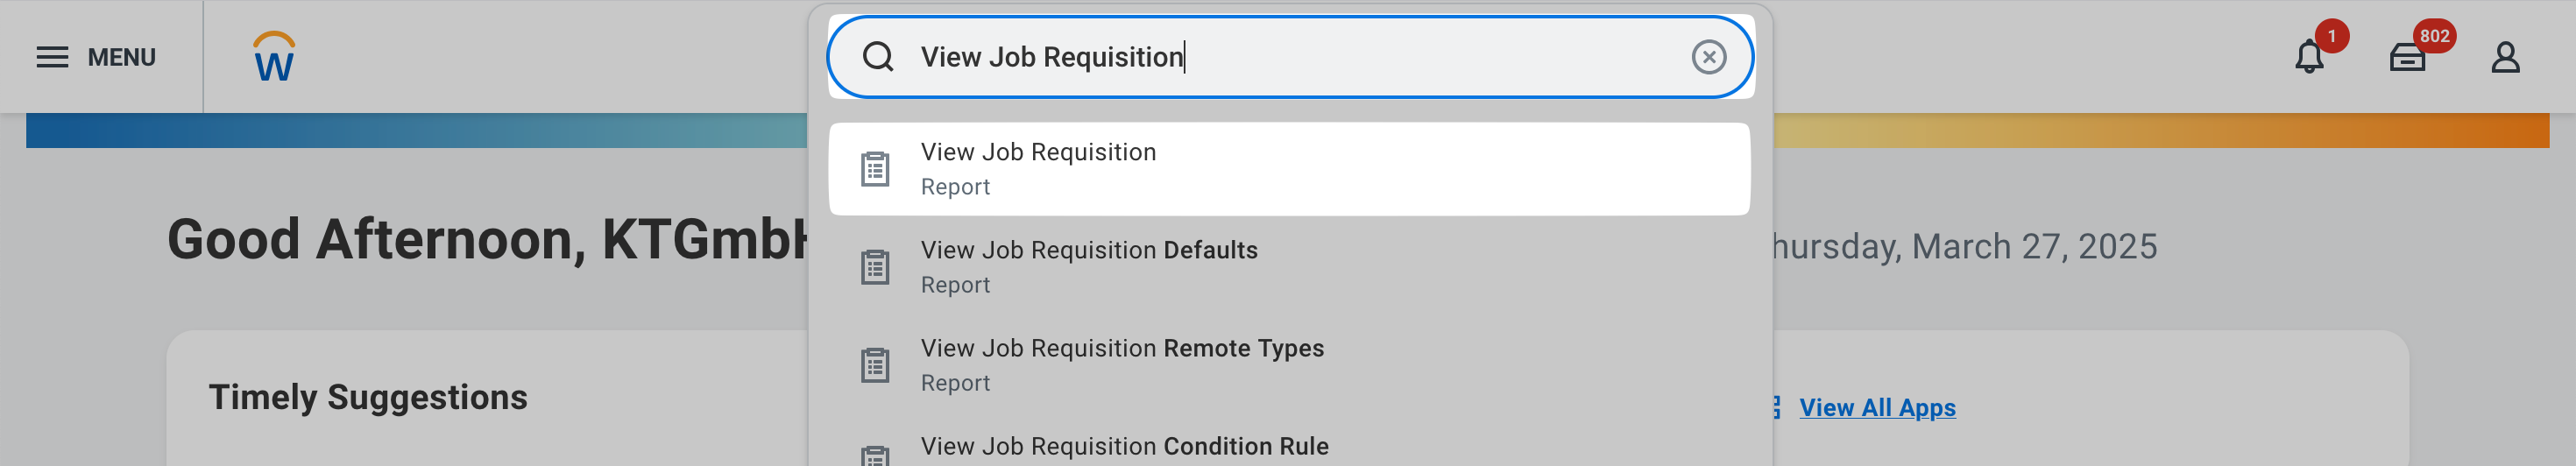Open the MENU hamburger icon

(x=52, y=57)
